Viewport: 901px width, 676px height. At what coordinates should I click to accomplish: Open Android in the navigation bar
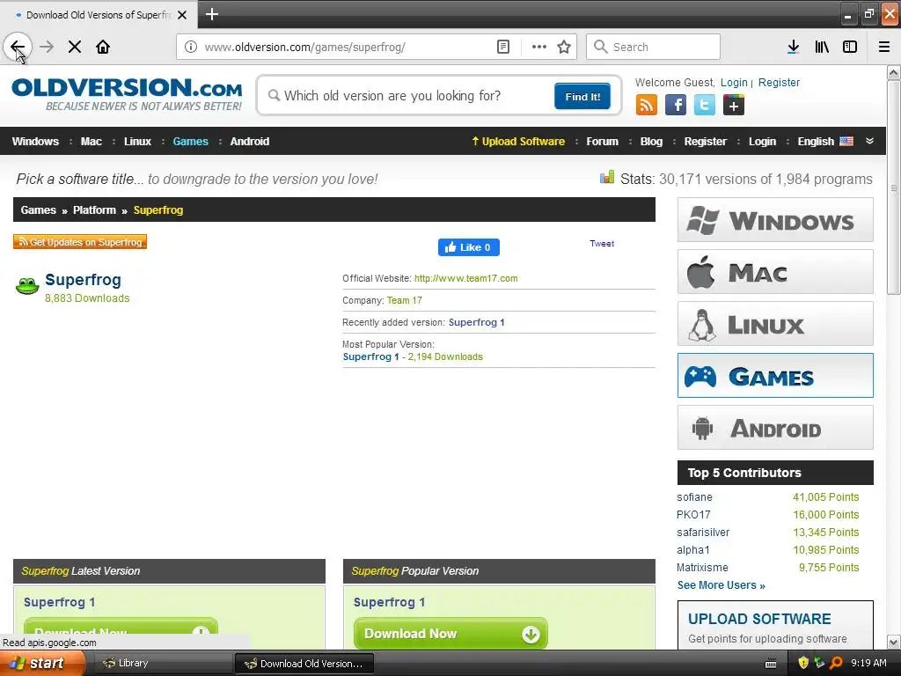tap(250, 142)
